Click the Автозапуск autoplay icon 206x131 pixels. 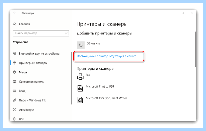(14, 110)
